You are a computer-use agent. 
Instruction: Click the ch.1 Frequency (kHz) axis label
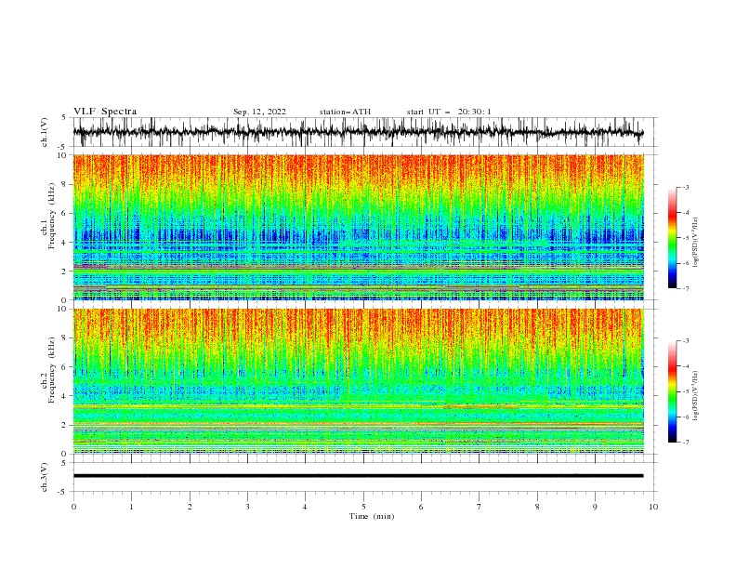[48, 217]
